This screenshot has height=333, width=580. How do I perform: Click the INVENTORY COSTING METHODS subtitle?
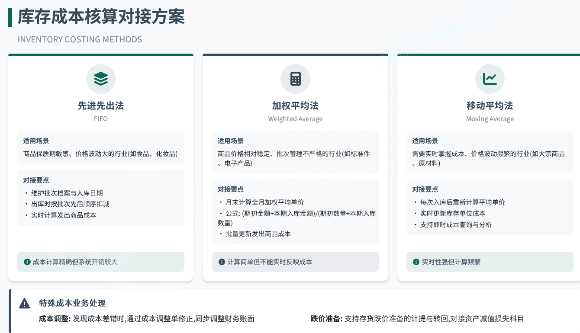(x=80, y=39)
